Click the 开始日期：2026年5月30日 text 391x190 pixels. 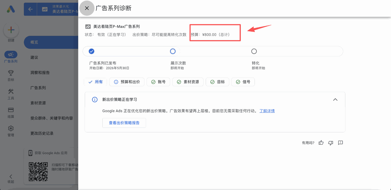pyautogui.click(x=109, y=68)
